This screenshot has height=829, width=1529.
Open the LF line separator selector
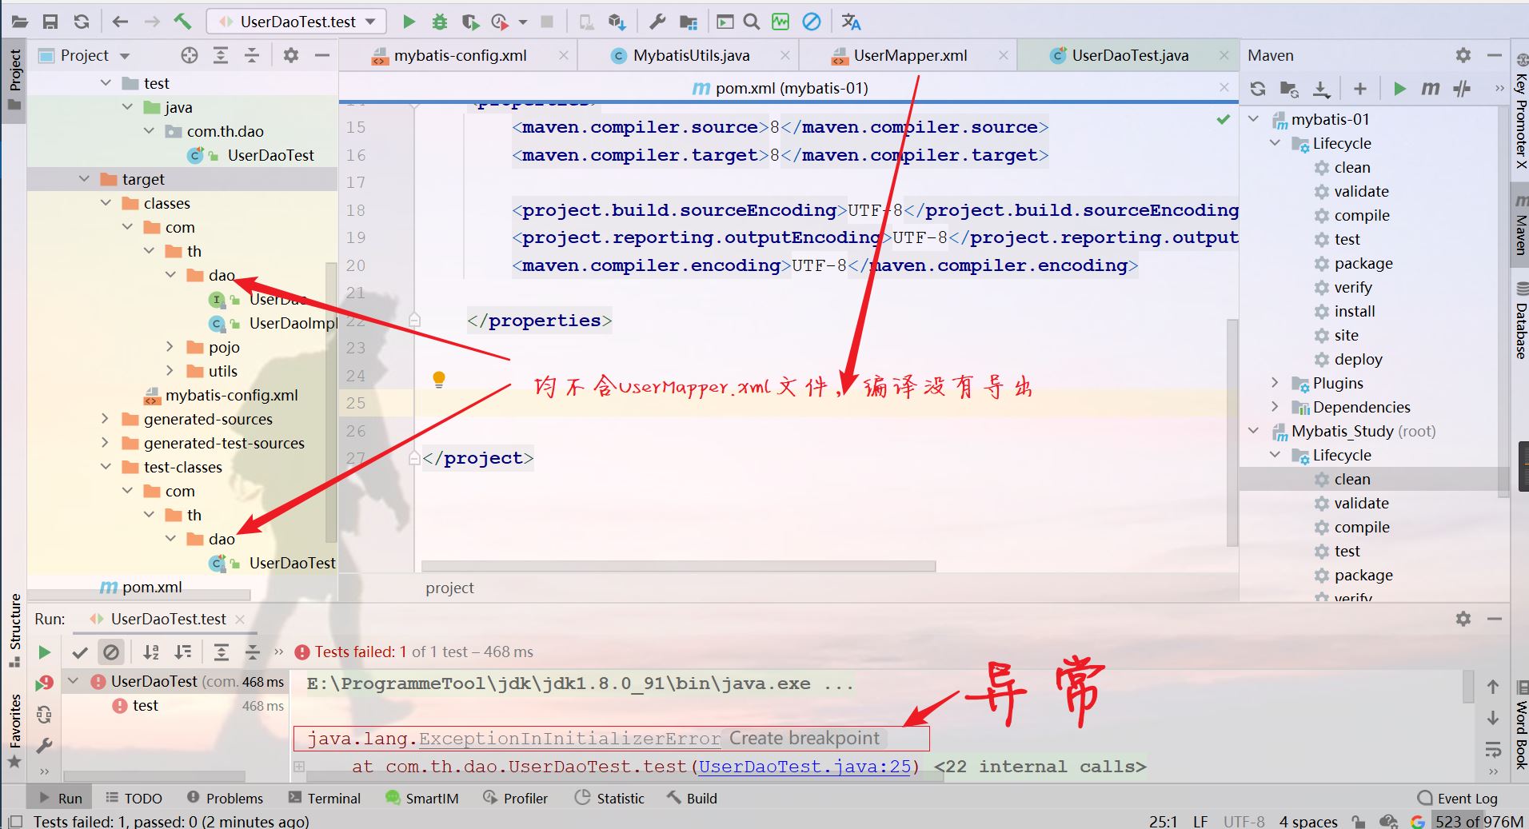click(x=1200, y=821)
